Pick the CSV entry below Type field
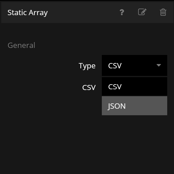The image size is (174, 174). [115, 87]
